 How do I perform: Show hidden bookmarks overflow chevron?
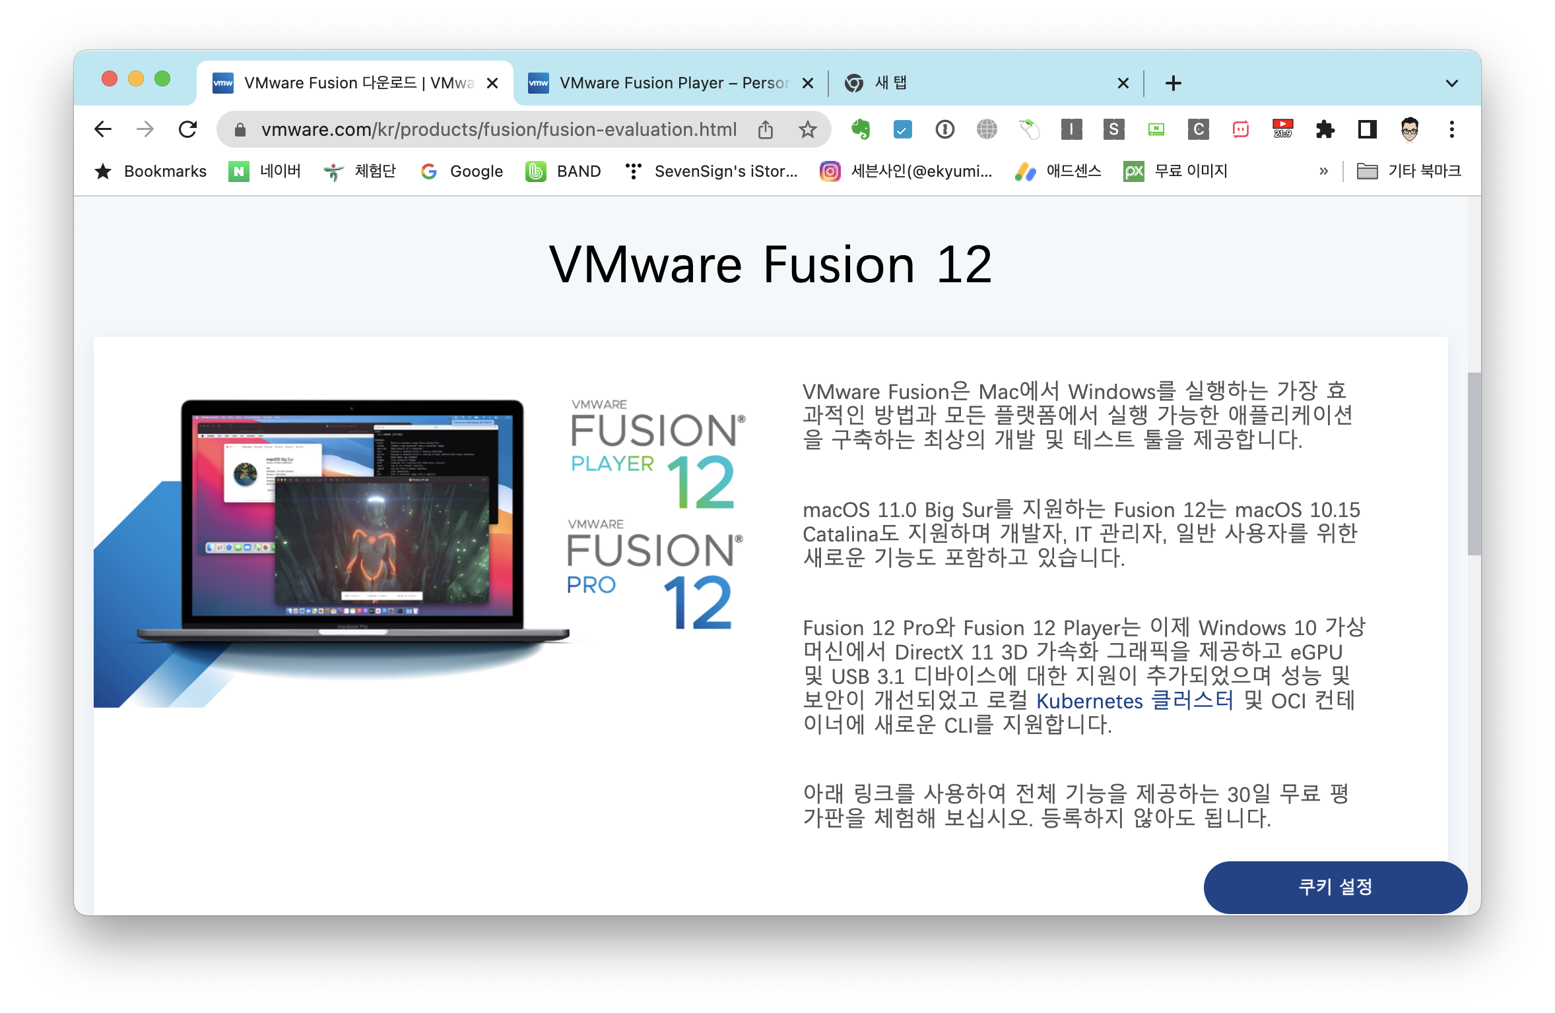[x=1323, y=171]
